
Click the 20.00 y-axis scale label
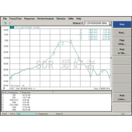click(x=6, y=30)
